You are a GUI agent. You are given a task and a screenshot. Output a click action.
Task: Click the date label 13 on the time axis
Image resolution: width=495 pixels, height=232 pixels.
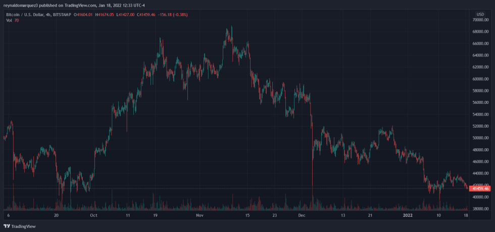coord(343,216)
